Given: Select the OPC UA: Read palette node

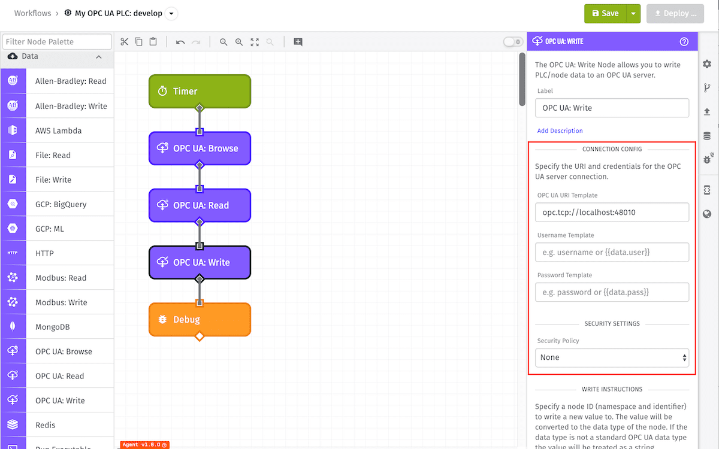Looking at the screenshot, I should (57, 376).
